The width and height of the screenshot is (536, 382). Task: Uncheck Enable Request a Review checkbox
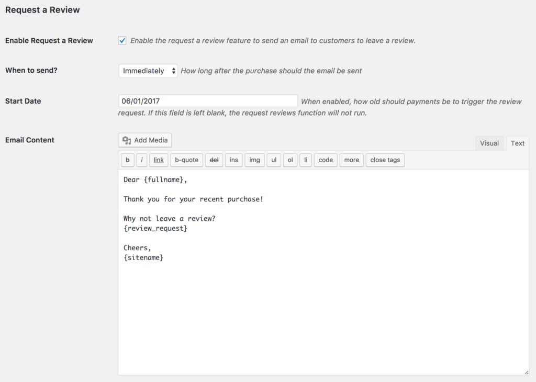tap(122, 41)
